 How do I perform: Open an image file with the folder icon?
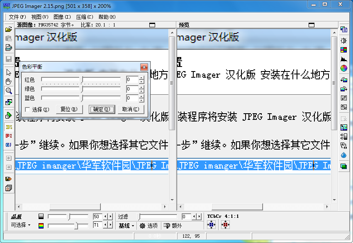(x=9, y=29)
